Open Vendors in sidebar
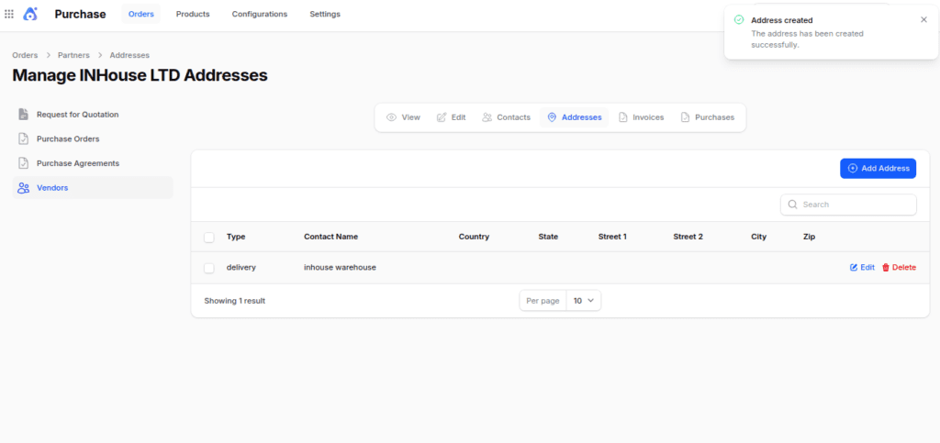 pyautogui.click(x=93, y=188)
